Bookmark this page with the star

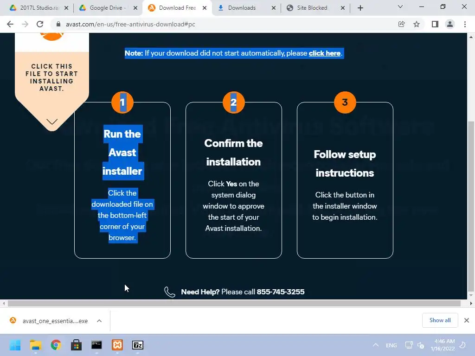(417, 24)
